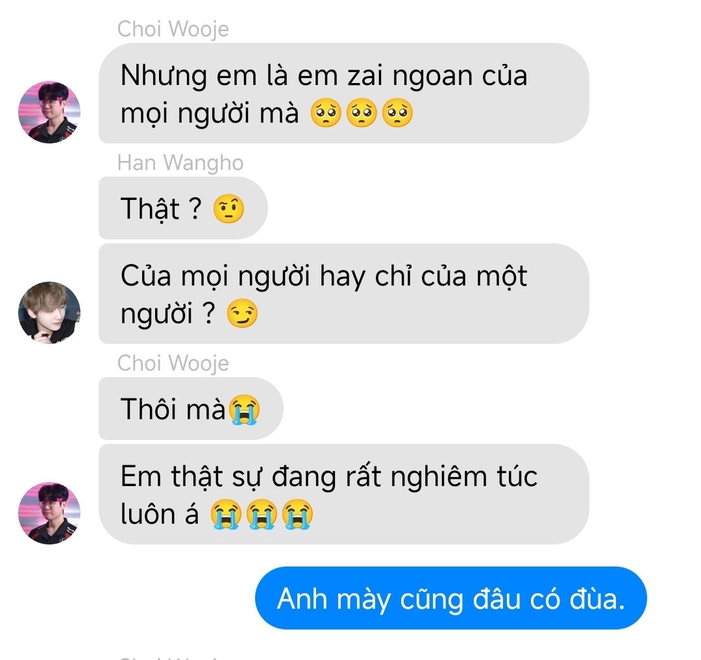Click the raised eyebrow emoji
Image resolution: width=701 pixels, height=660 pixels.
(x=228, y=208)
